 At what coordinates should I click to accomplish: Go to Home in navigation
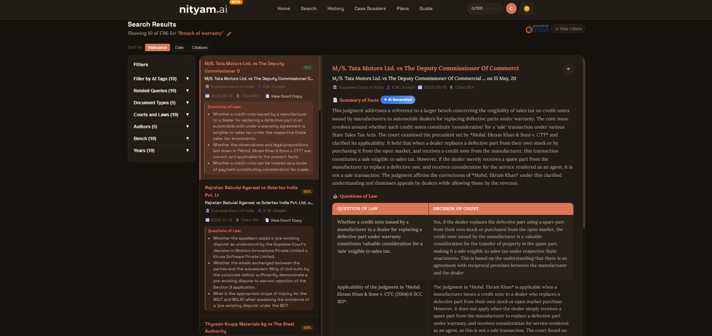284,9
